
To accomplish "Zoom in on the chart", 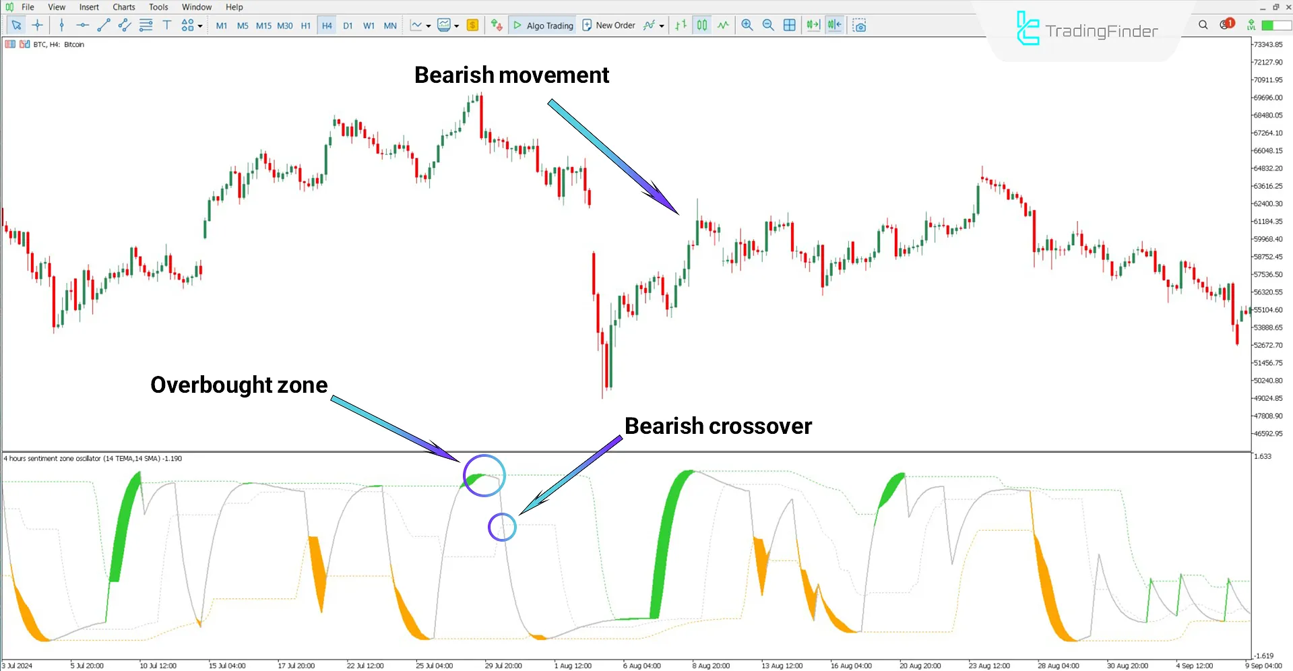I will [x=747, y=25].
